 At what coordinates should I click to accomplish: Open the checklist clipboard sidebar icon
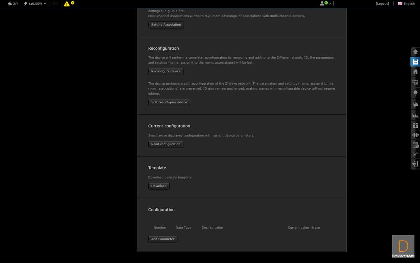[x=415, y=145]
